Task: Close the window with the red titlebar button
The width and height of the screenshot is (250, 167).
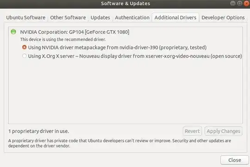Action: click(x=246, y=3)
